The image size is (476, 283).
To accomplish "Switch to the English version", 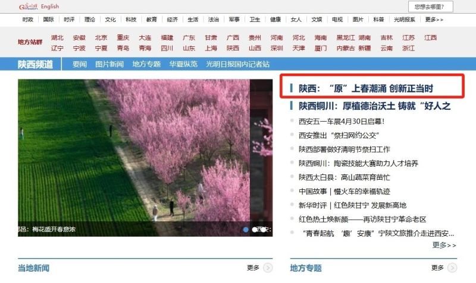I will point(50,7).
